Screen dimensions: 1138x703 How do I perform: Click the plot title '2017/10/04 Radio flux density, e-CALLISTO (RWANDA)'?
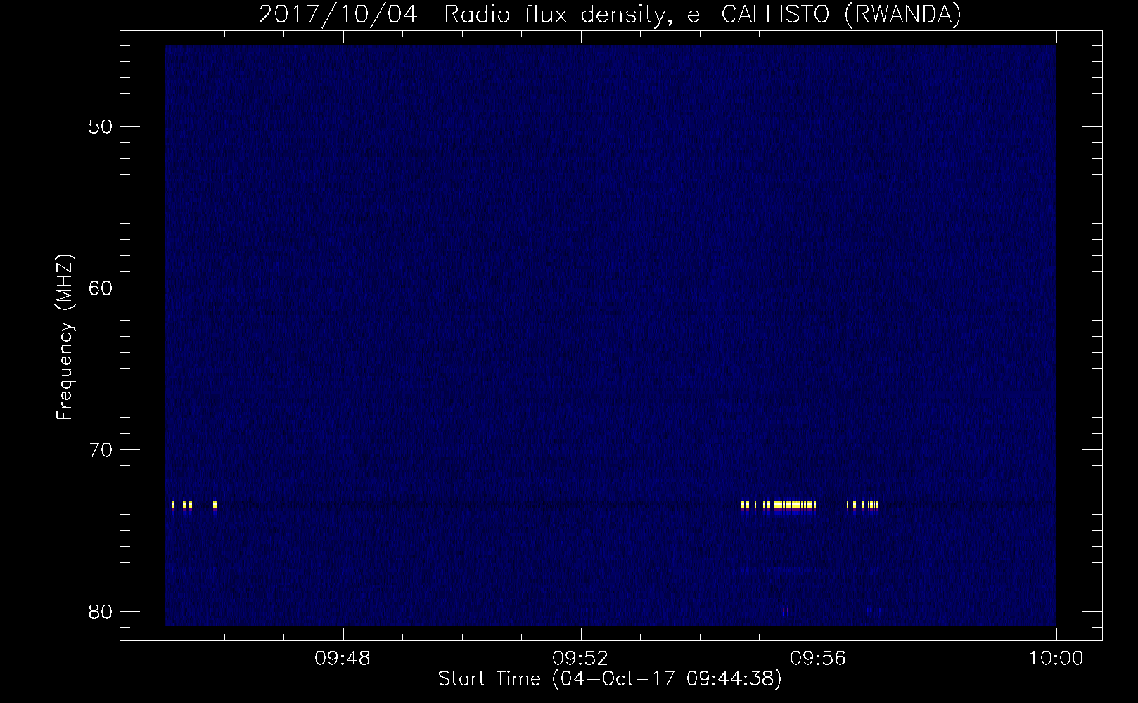coord(610,14)
